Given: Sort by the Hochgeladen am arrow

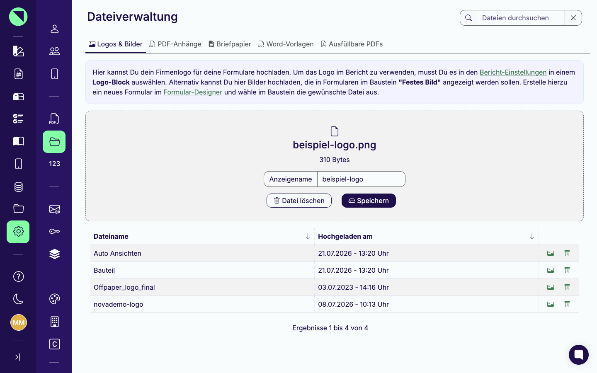Looking at the screenshot, I should click(x=532, y=236).
